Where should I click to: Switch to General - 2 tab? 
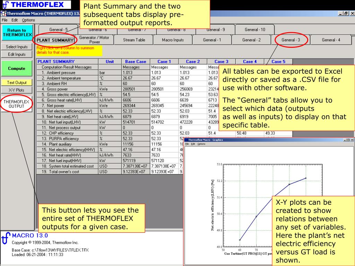pos(251,40)
